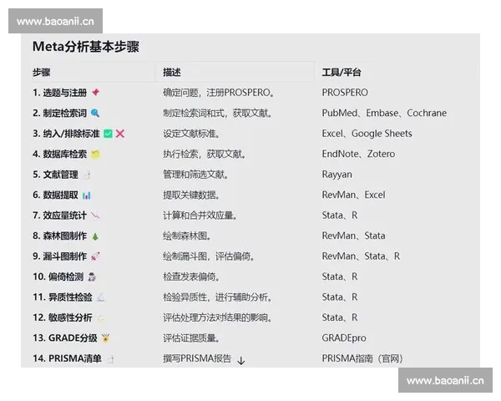Viewport: 501px width, 401px height.
Task: Click the description 执行检索，获取文献。
Action: pos(205,154)
